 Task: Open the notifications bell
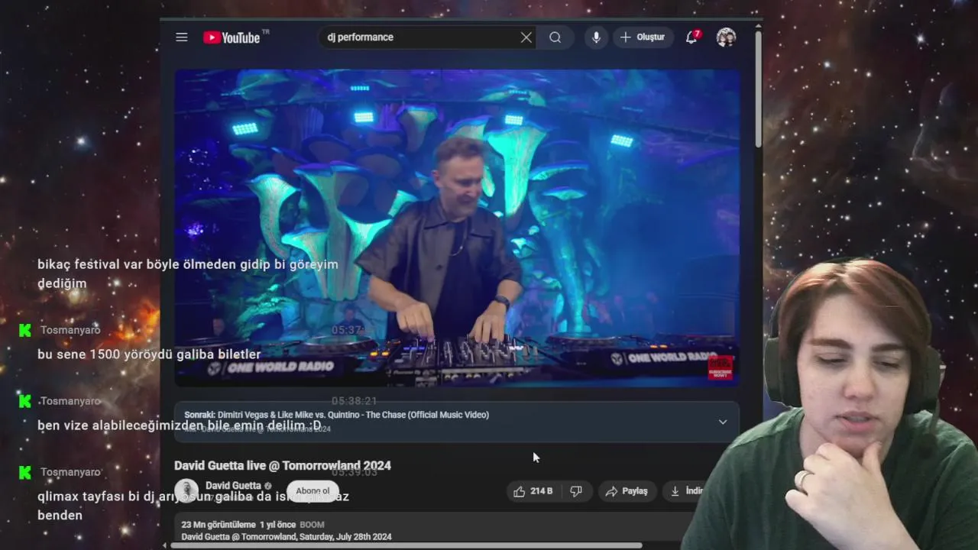point(691,37)
